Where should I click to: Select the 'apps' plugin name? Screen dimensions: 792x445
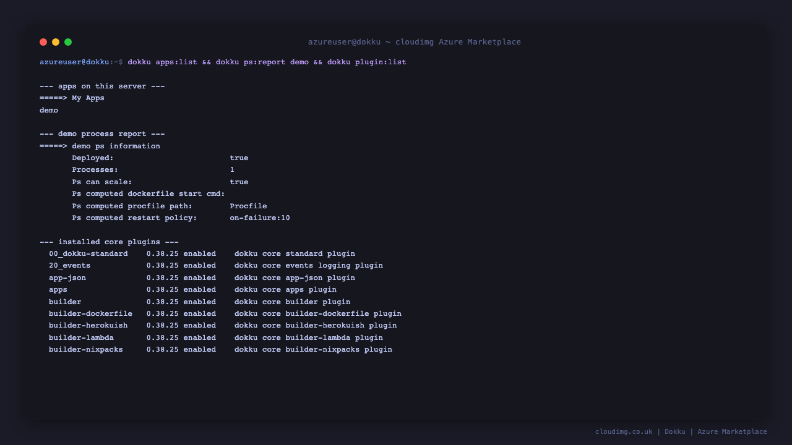click(x=58, y=290)
